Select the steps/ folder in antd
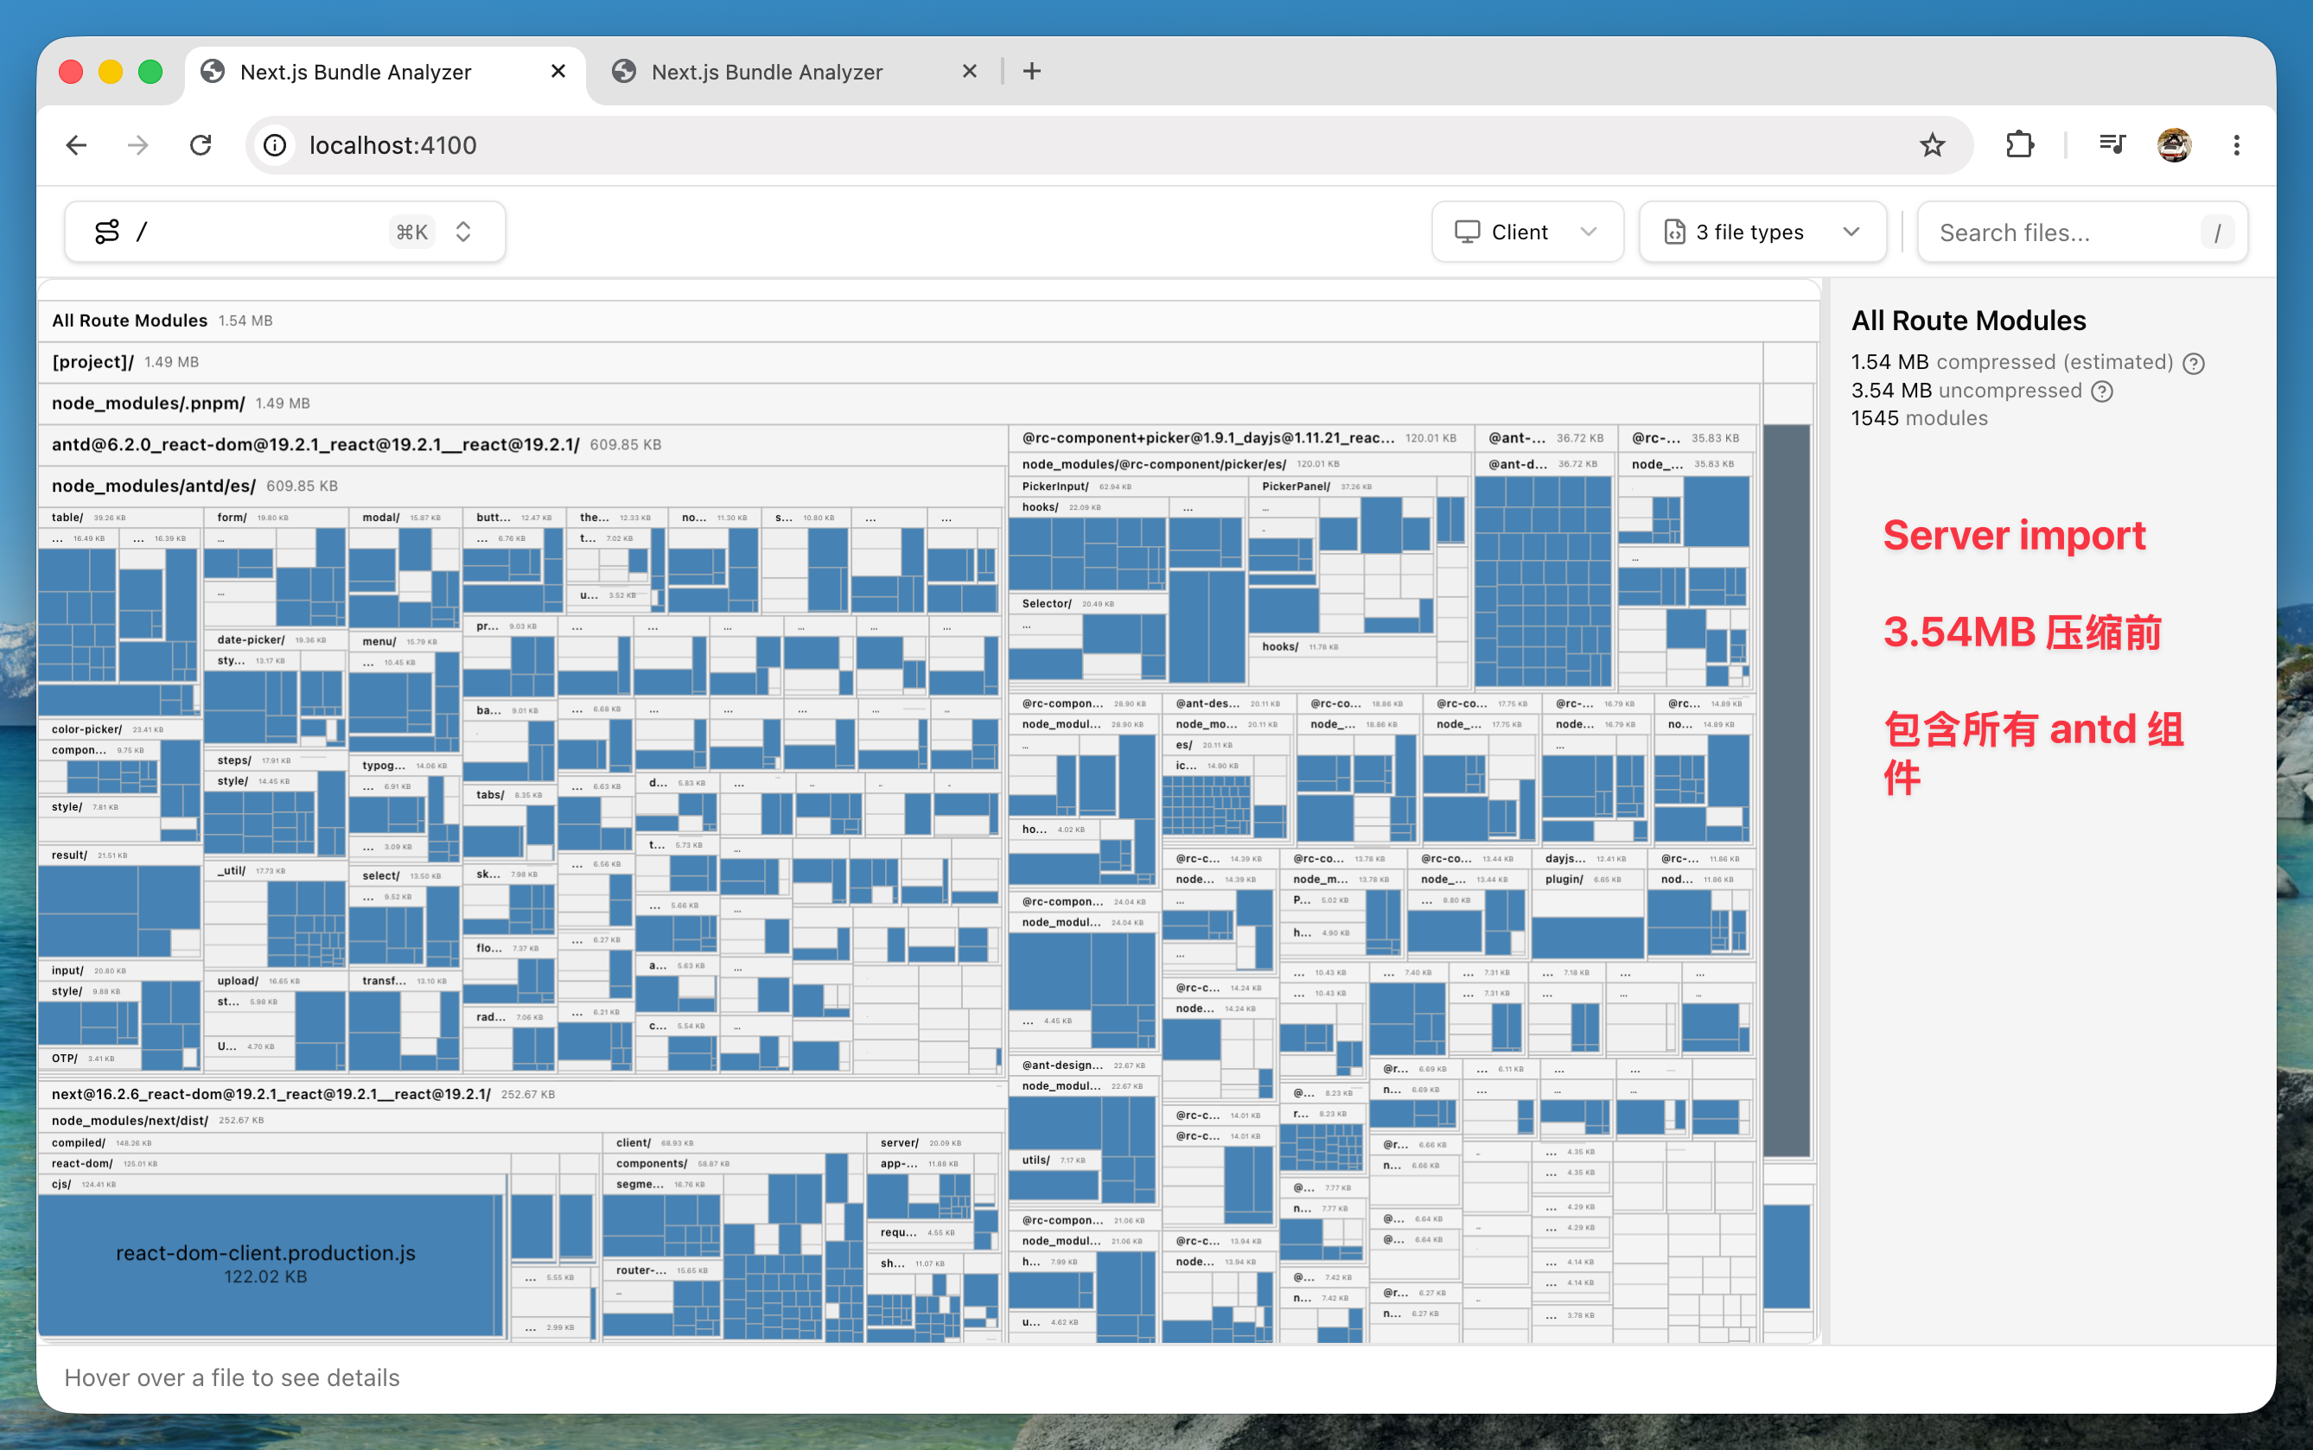The image size is (2313, 1450). tap(275, 760)
